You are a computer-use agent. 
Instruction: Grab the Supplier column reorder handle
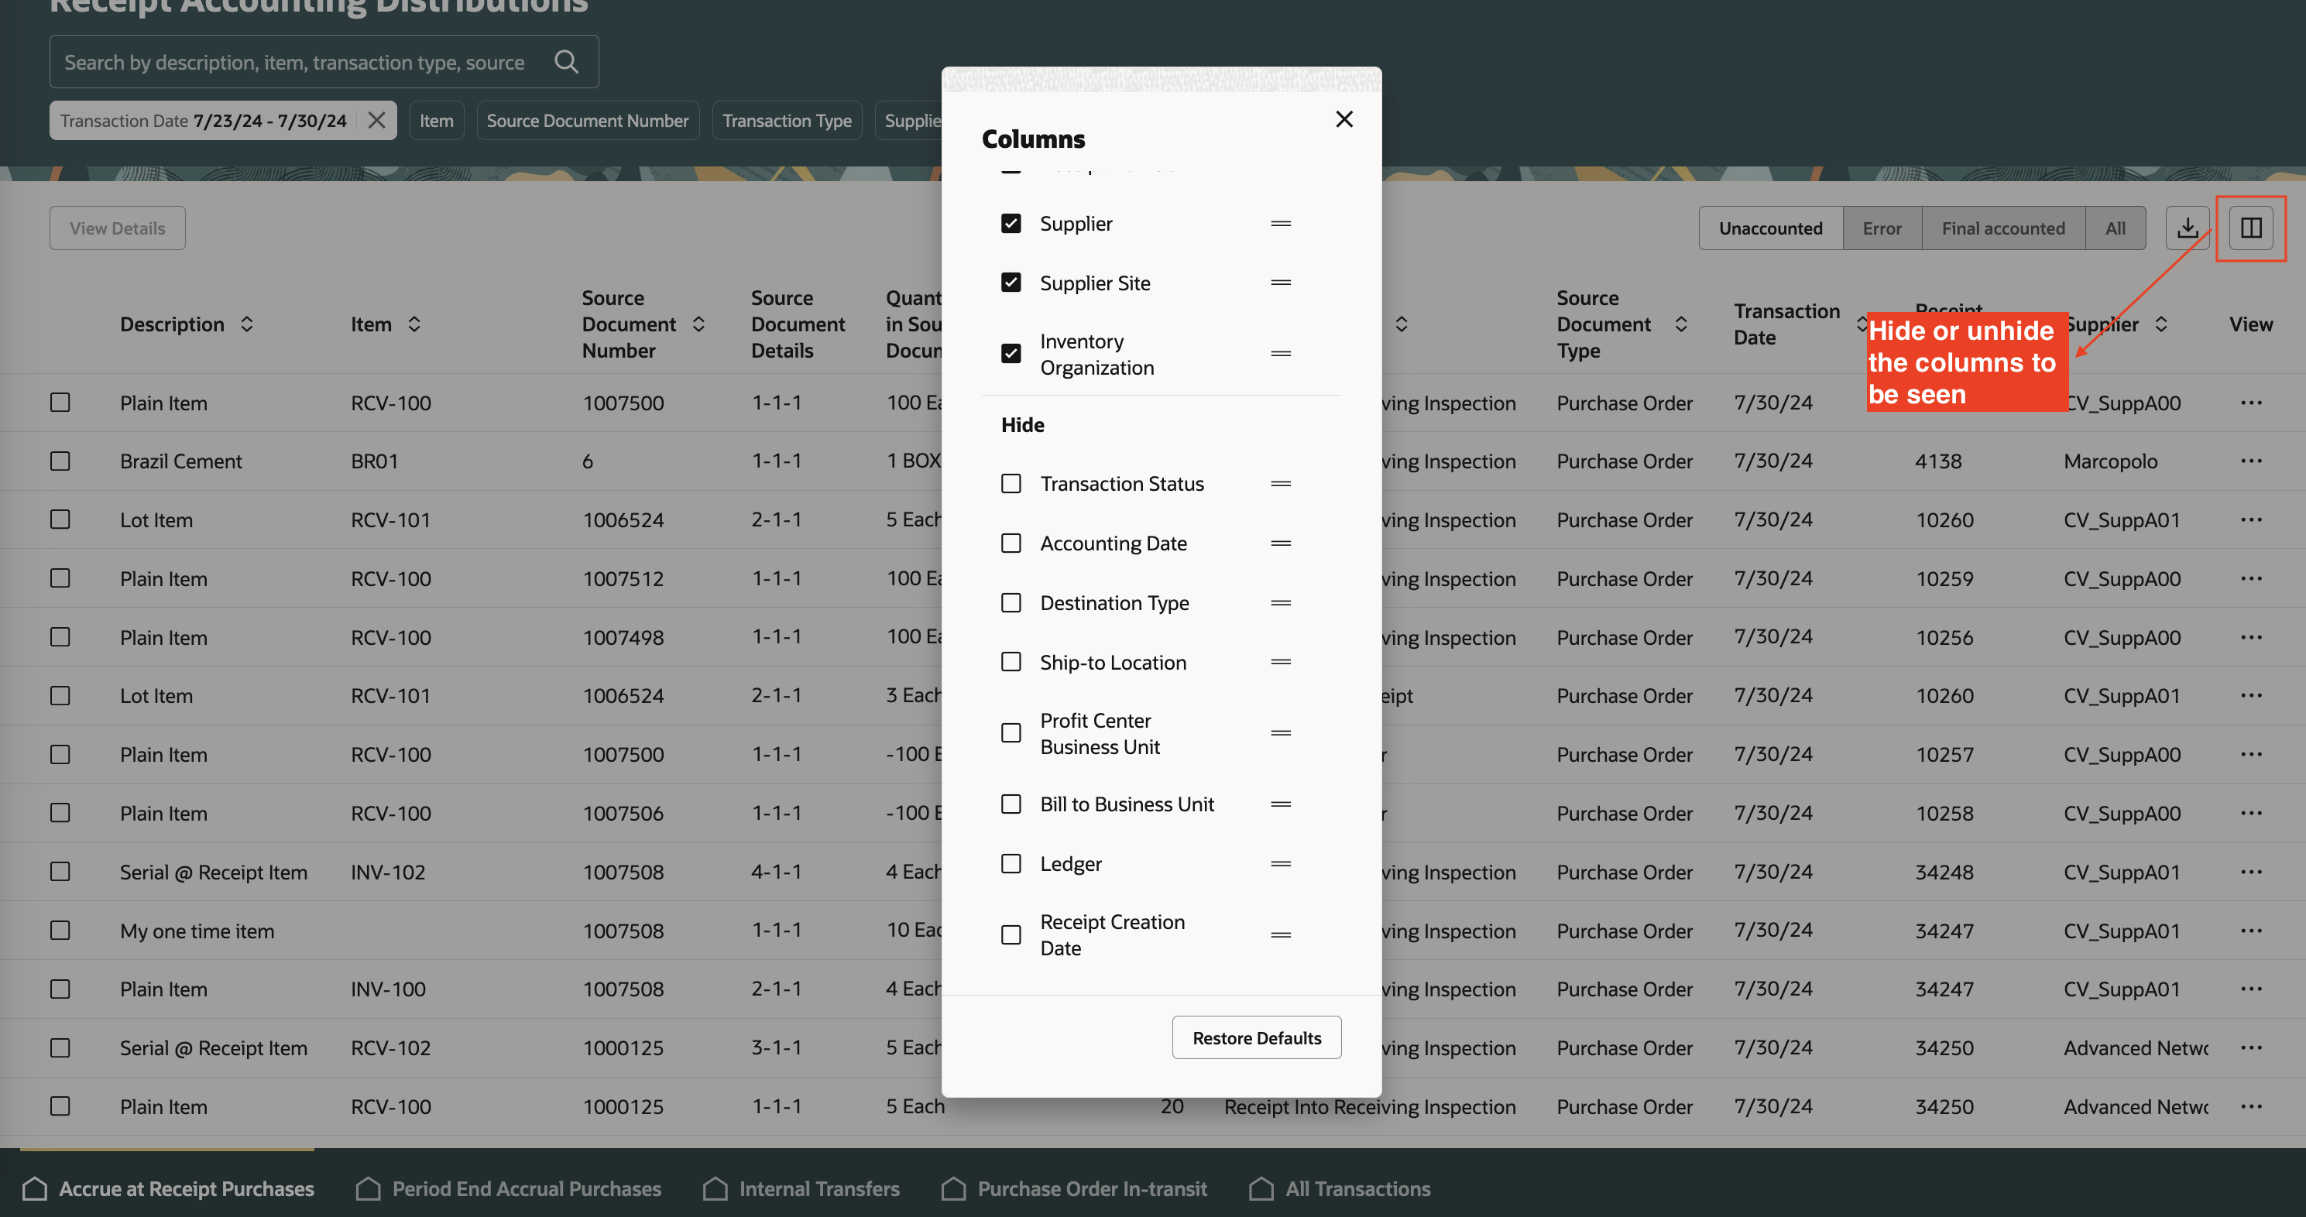pos(1281,224)
